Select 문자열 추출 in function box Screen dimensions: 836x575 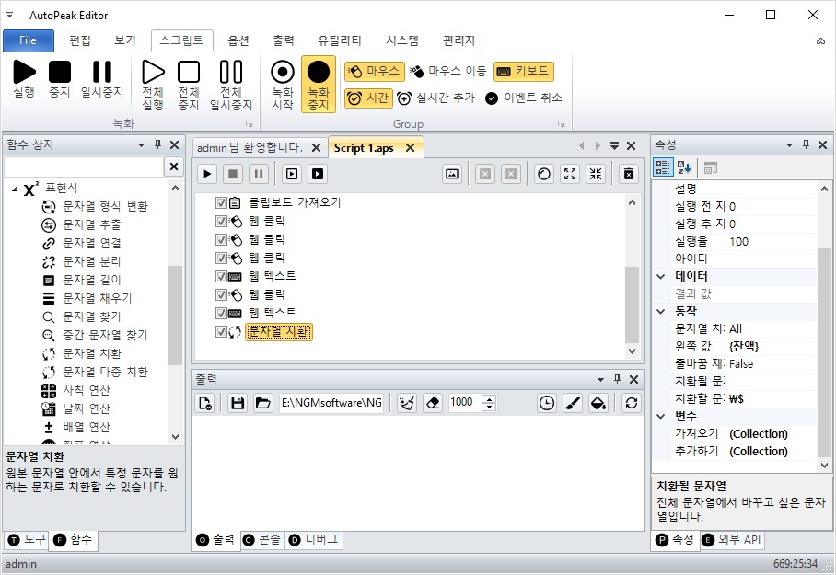point(92,224)
